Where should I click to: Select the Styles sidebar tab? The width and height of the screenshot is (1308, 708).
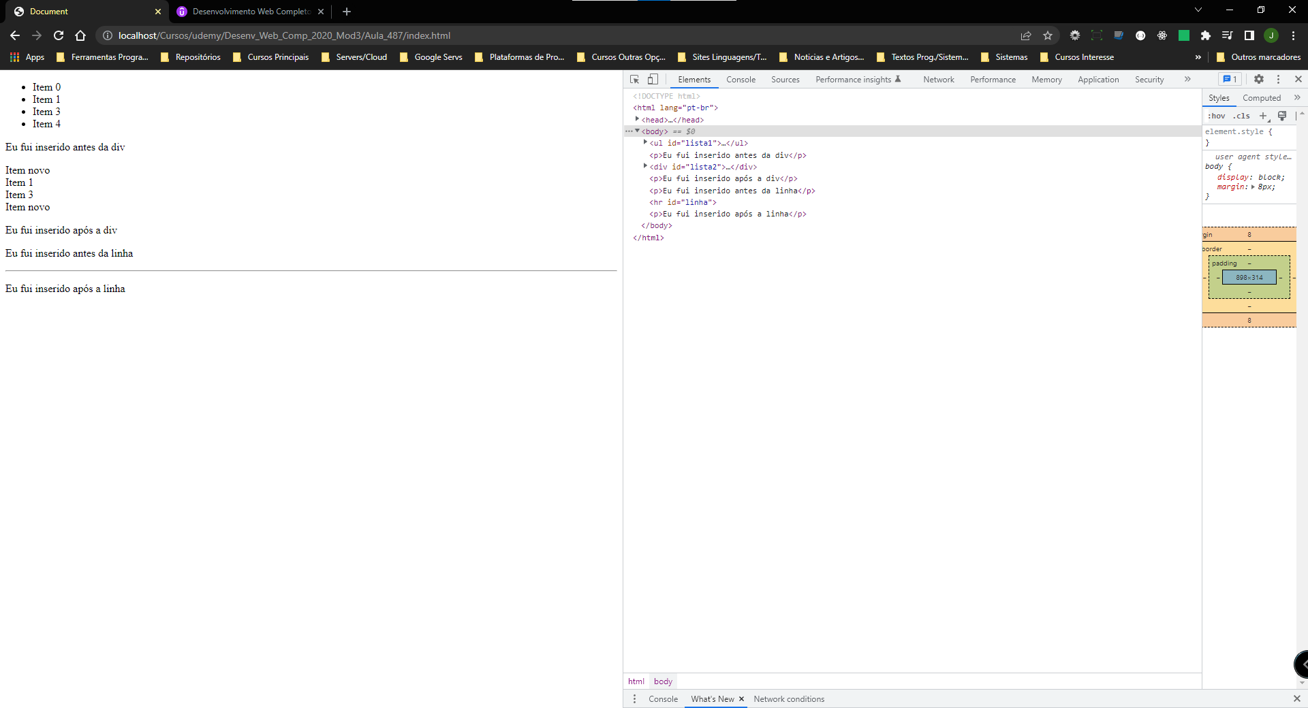coord(1219,98)
